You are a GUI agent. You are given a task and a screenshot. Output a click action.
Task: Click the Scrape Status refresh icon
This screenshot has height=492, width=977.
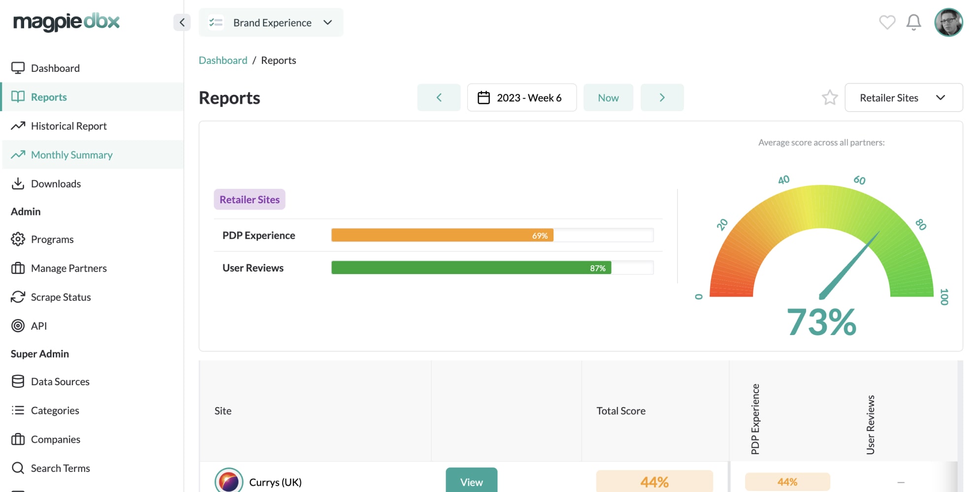[18, 297]
